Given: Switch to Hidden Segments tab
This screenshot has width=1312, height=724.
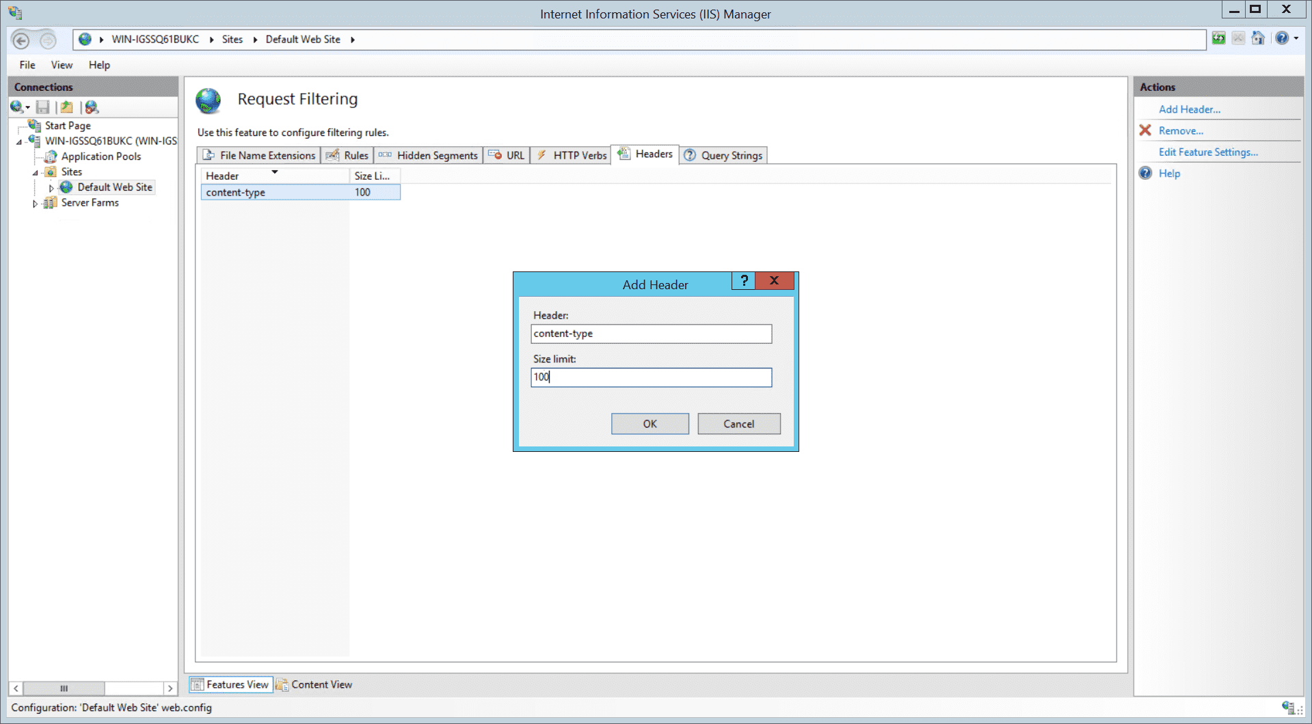Looking at the screenshot, I should click(x=428, y=155).
